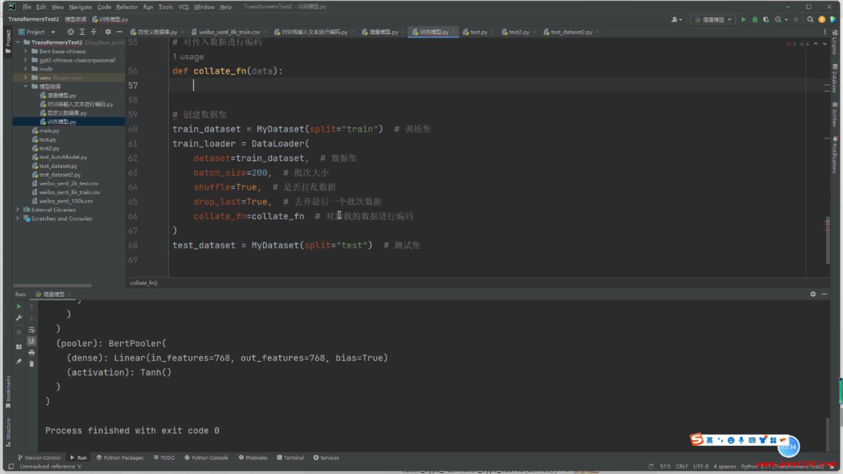
Task: Open Search Everywhere magnifier icon
Action: pos(810,19)
